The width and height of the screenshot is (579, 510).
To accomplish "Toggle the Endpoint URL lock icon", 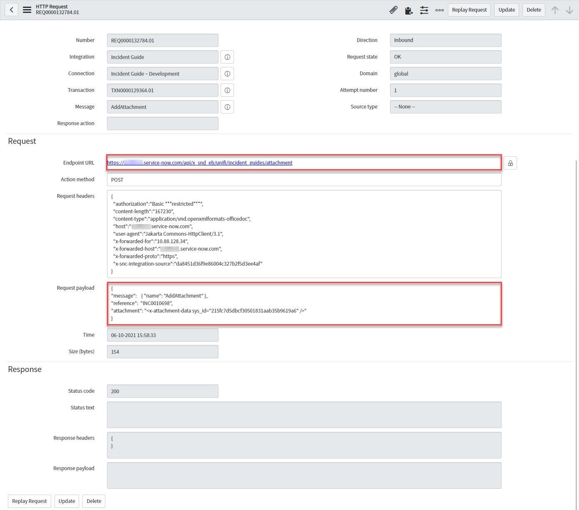I will coord(510,163).
